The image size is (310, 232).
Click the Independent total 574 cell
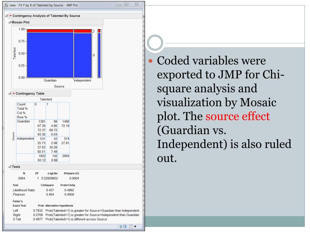coord(67,139)
